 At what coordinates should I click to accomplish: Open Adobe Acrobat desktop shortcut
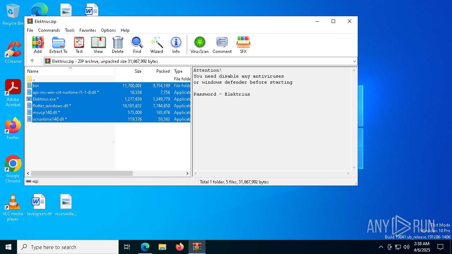coord(13,93)
